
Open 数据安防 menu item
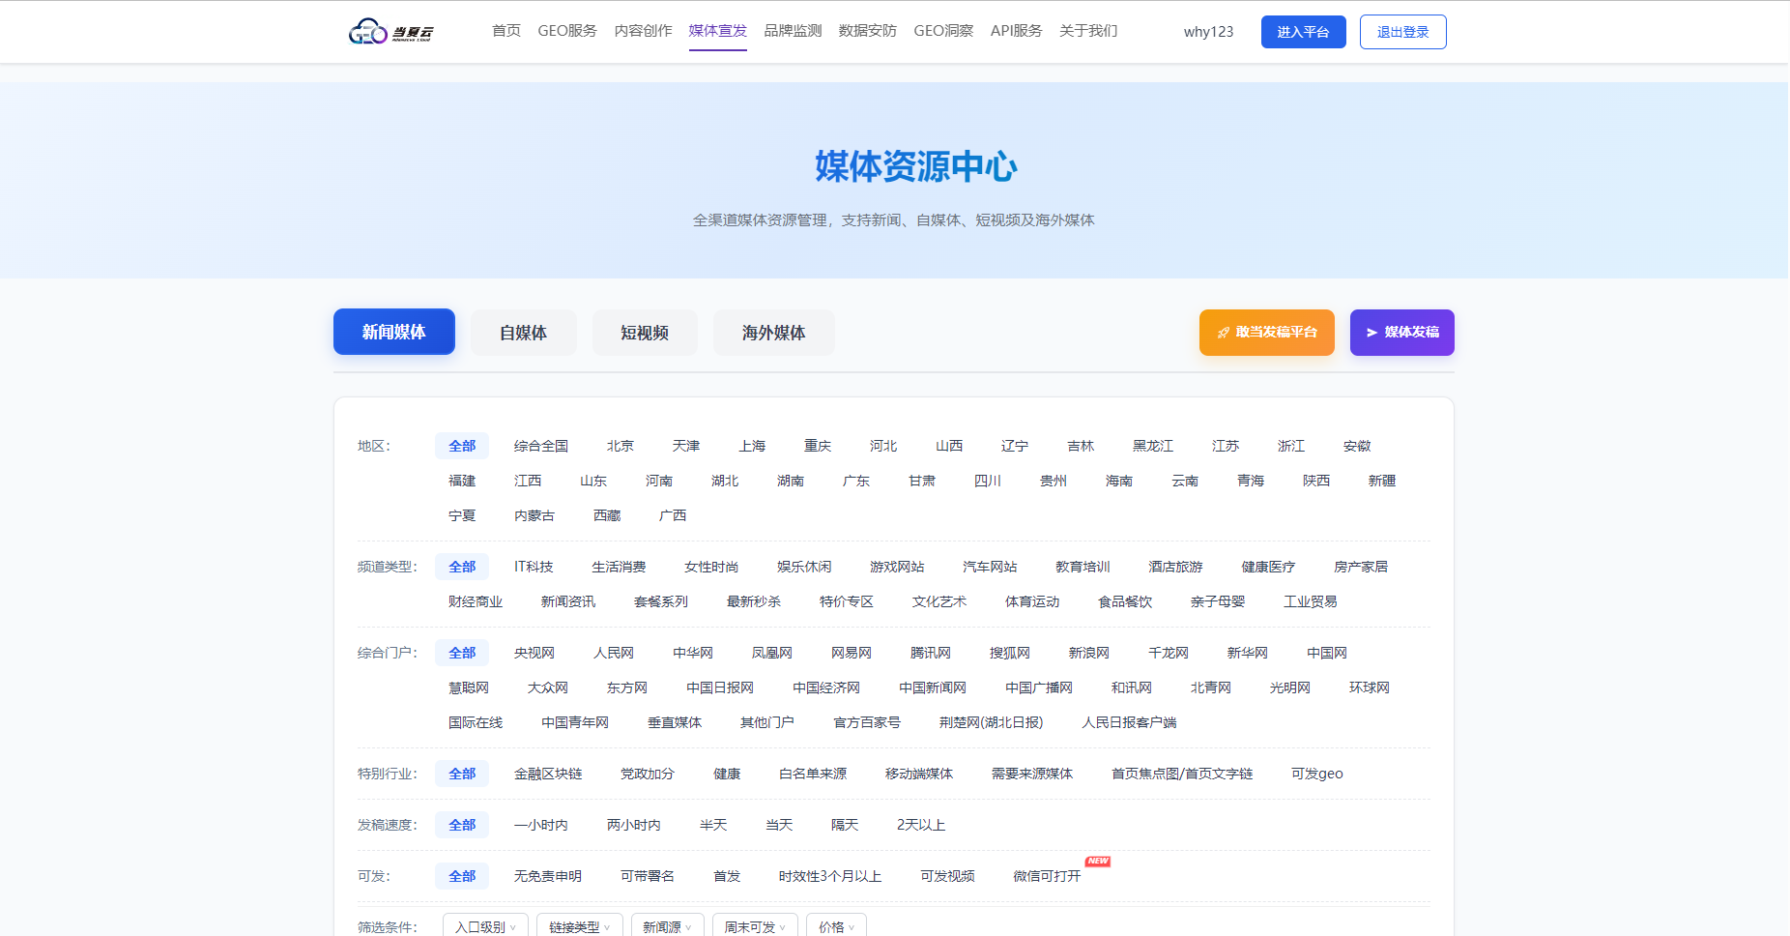point(868,31)
